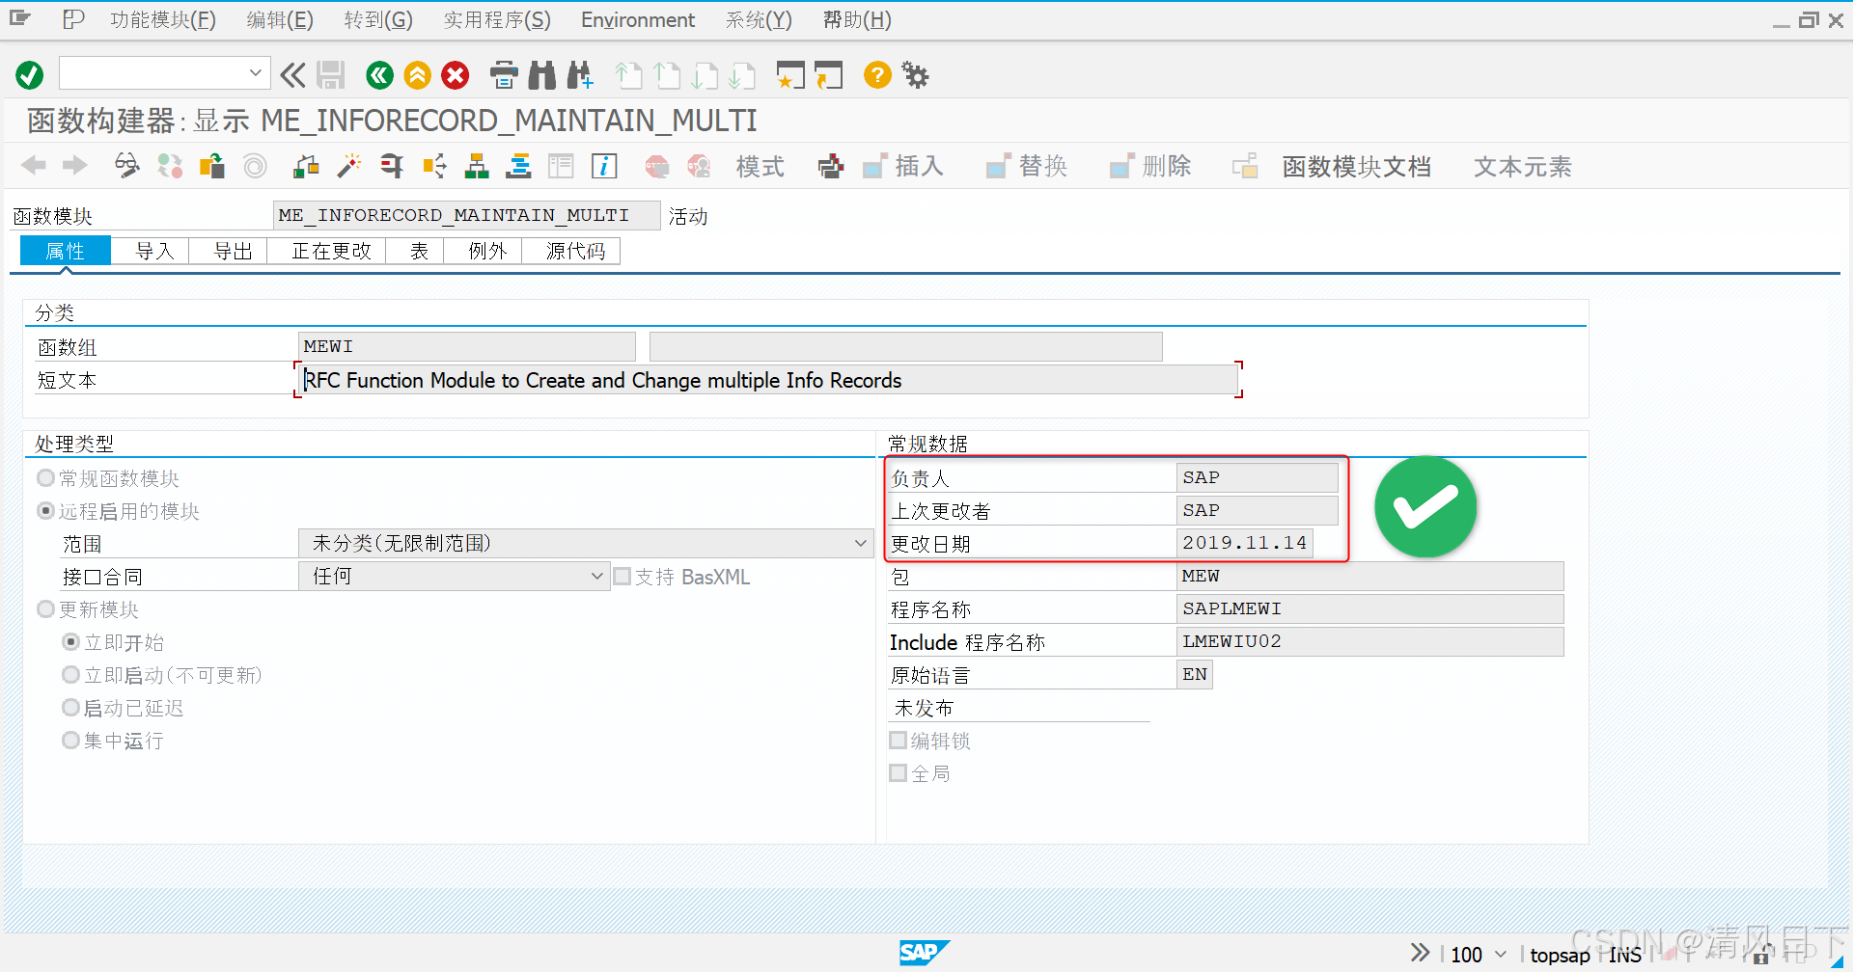Open 转到(G) menu
Image resolution: width=1853 pixels, height=972 pixels.
pos(378,19)
